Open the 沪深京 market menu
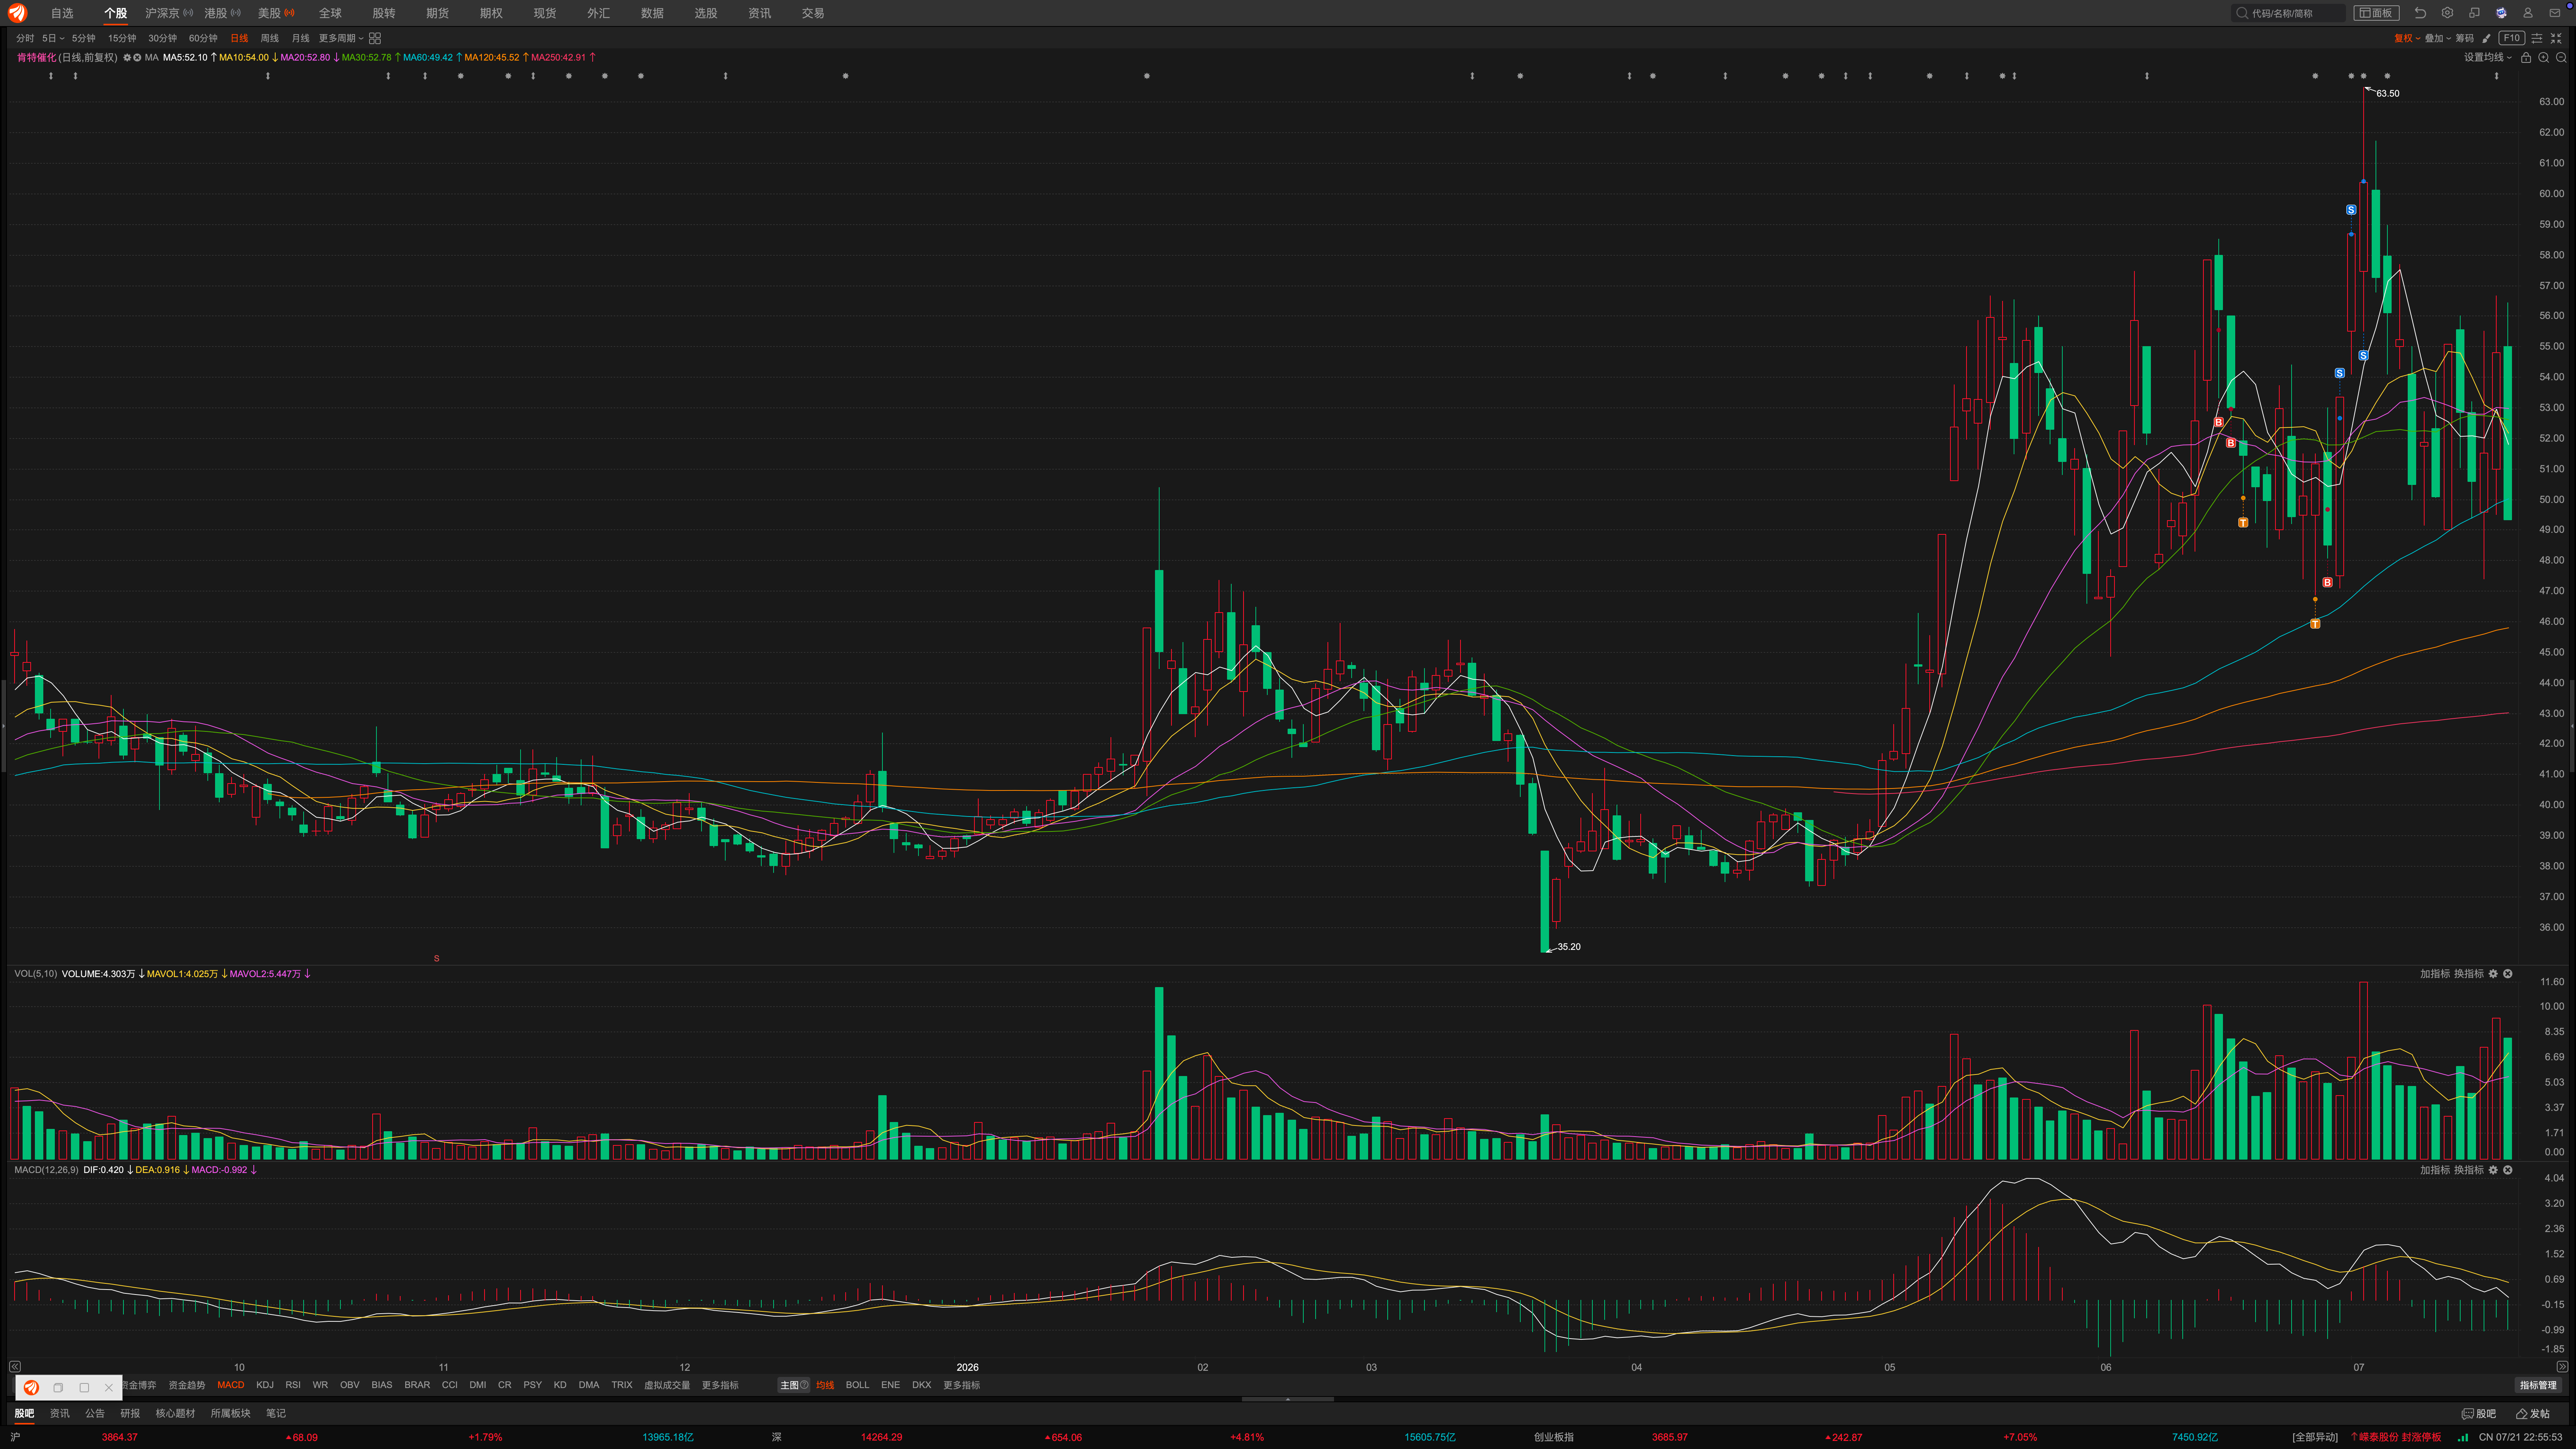 [169, 13]
